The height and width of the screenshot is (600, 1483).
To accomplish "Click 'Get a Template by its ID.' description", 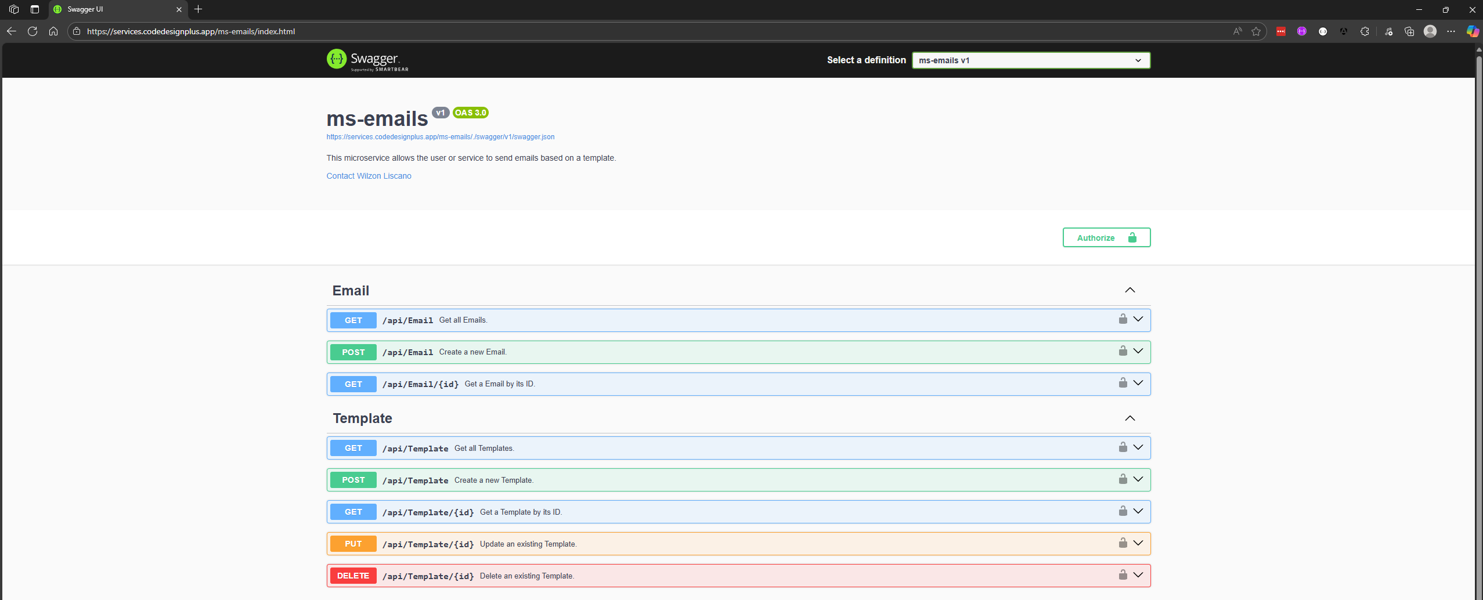I will coord(521,512).
